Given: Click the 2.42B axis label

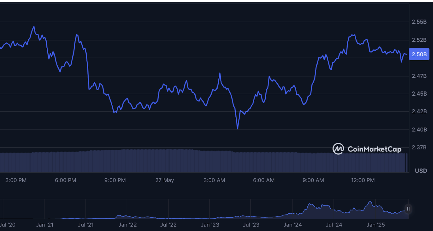Looking at the screenshot, I should click(419, 111).
